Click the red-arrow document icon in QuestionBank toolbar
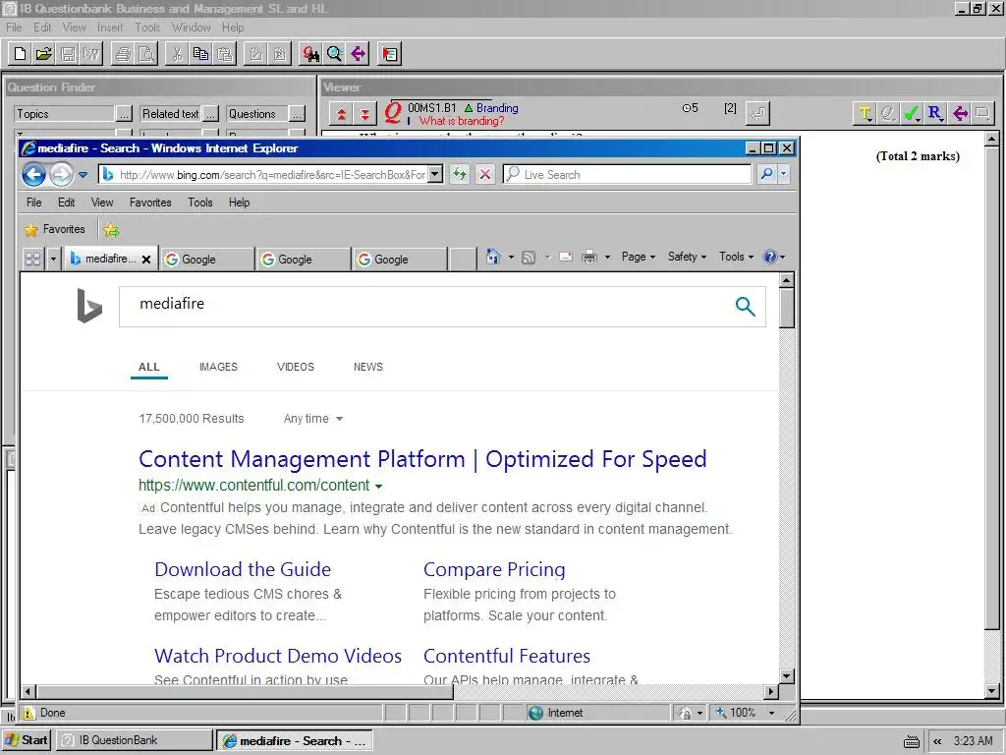The image size is (1006, 755). point(389,54)
